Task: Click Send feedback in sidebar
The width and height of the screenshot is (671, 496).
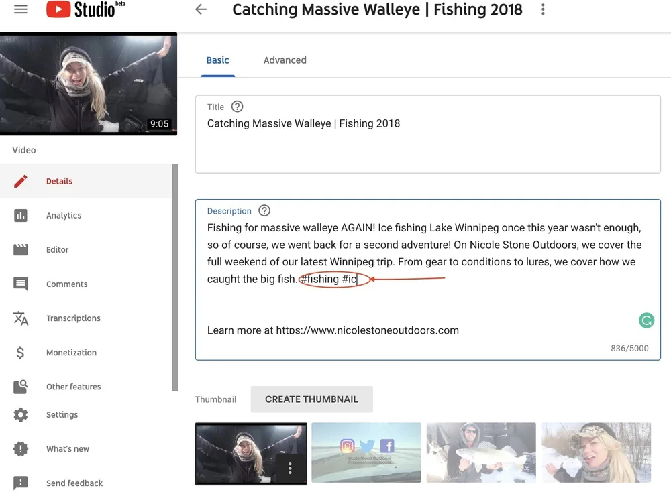Action: click(74, 483)
